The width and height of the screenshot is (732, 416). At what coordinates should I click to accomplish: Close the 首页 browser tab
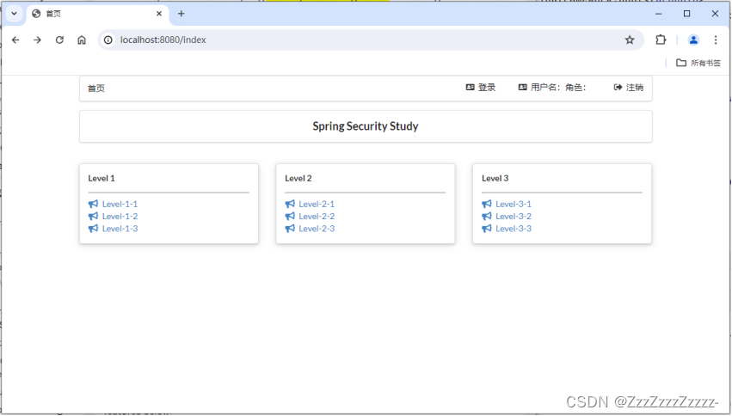click(159, 14)
